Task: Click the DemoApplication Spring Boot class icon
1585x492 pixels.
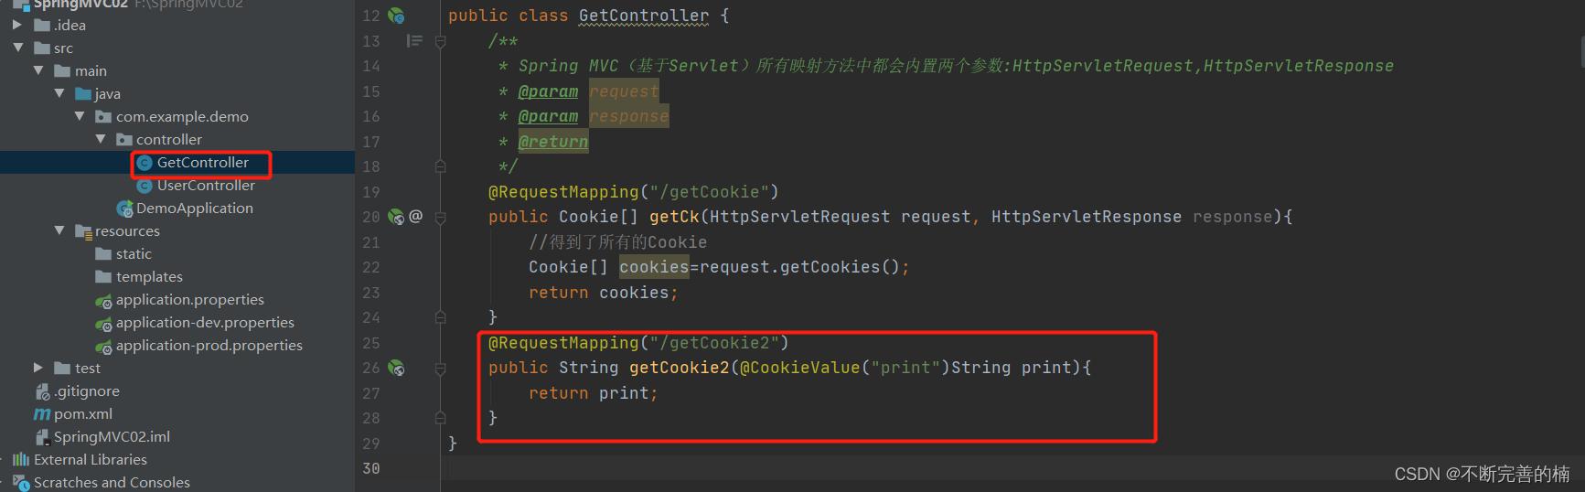Action: coord(125,209)
